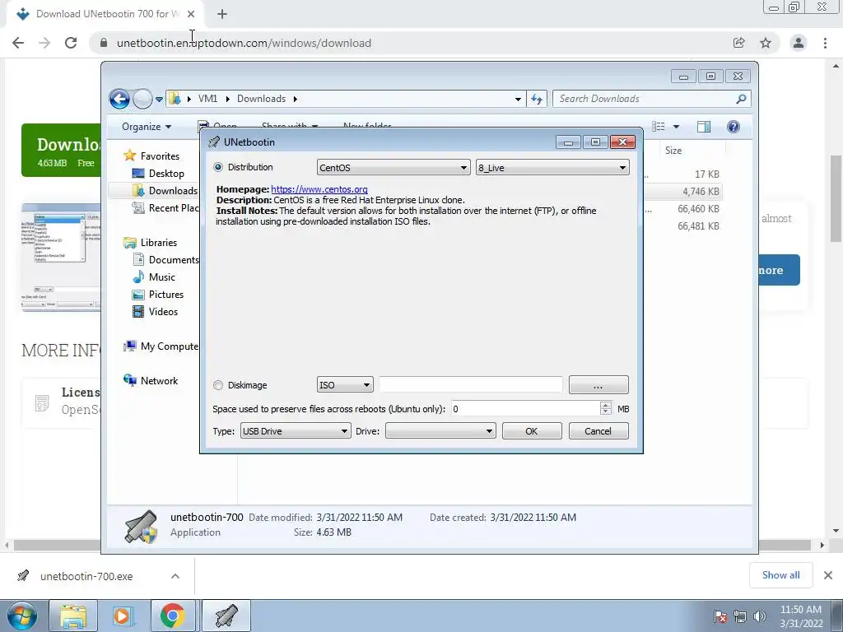Screen dimensions: 843x632
Task: Click Windows Explorer taskbar icon
Action: coord(73,616)
